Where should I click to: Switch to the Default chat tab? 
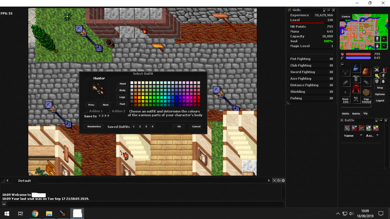click(25, 181)
